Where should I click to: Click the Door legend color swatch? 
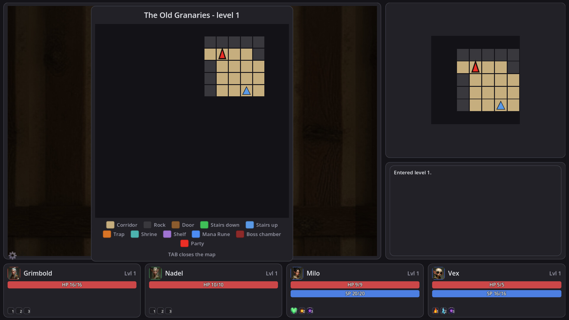point(175,225)
